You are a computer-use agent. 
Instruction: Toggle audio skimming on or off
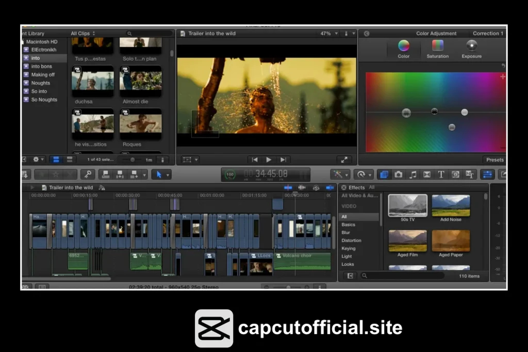click(x=302, y=188)
